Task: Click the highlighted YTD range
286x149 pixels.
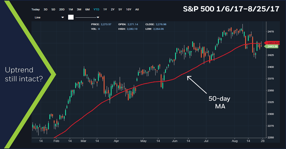Action: pos(97,9)
